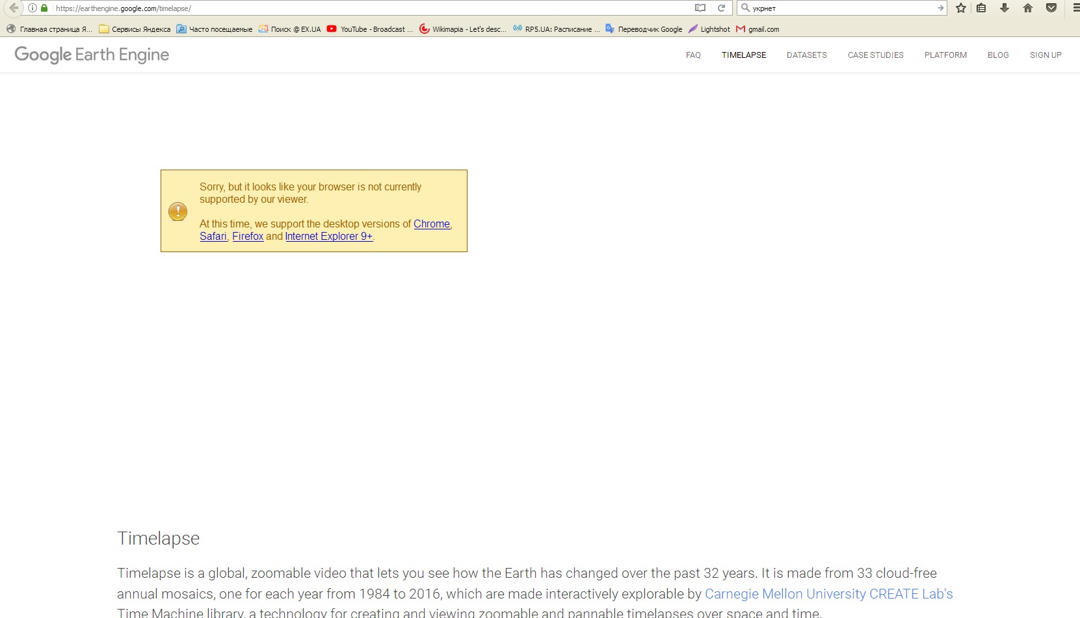Reload the page with the refresh icon

pyautogui.click(x=721, y=8)
